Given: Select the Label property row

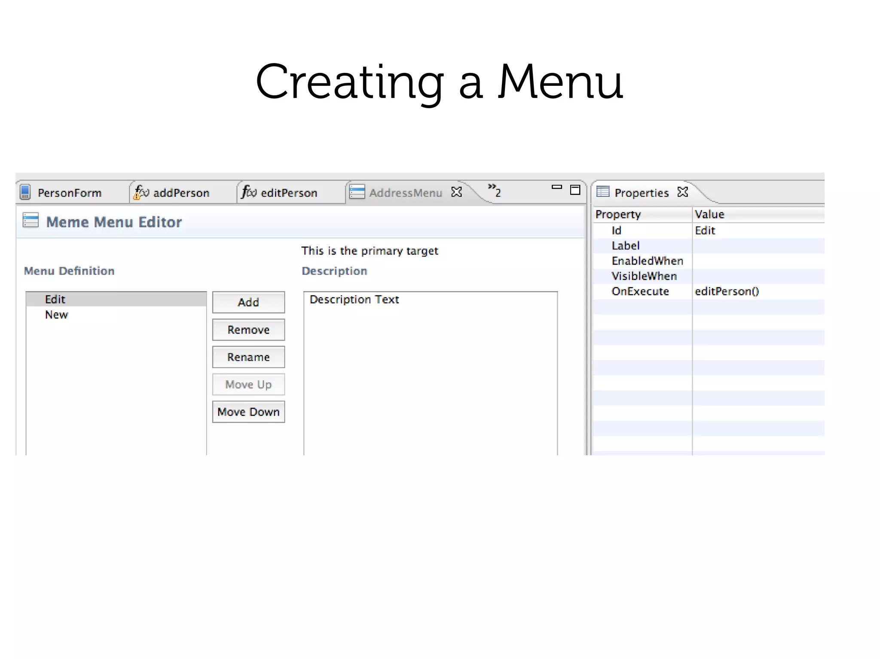Looking at the screenshot, I should (709, 246).
